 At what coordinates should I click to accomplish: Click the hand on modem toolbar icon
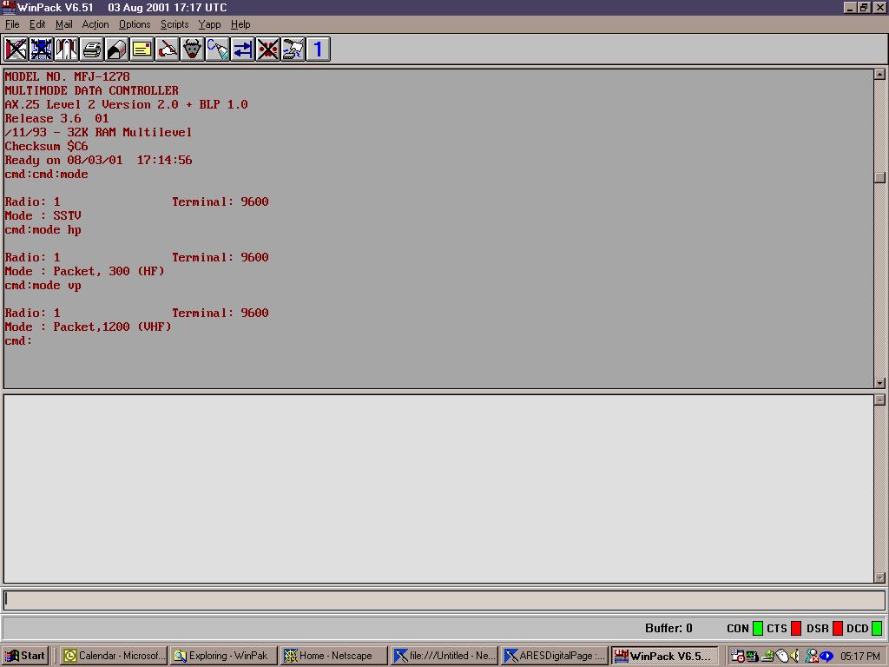click(293, 50)
